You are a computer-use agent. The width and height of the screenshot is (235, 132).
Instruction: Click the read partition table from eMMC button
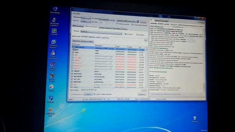83,41
